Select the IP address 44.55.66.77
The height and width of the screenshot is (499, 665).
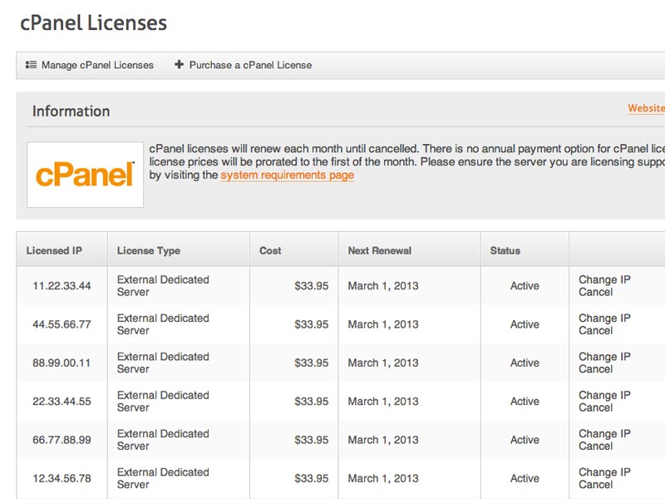62,324
